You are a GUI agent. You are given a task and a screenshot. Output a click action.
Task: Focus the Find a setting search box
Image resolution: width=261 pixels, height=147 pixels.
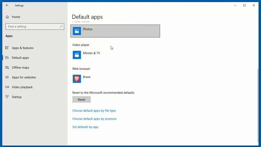[35, 27]
